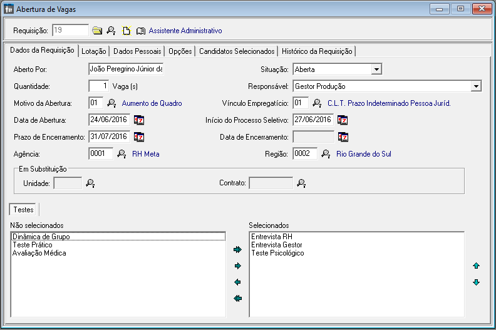Open calendar for Data de Abertura
Screen dimensions: 496x330
click(139, 120)
